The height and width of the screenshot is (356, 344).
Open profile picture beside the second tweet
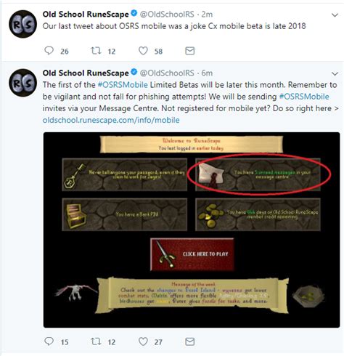coord(22,83)
